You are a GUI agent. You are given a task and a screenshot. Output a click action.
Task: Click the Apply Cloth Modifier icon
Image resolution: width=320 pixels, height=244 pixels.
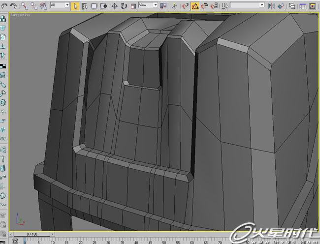click(3, 215)
